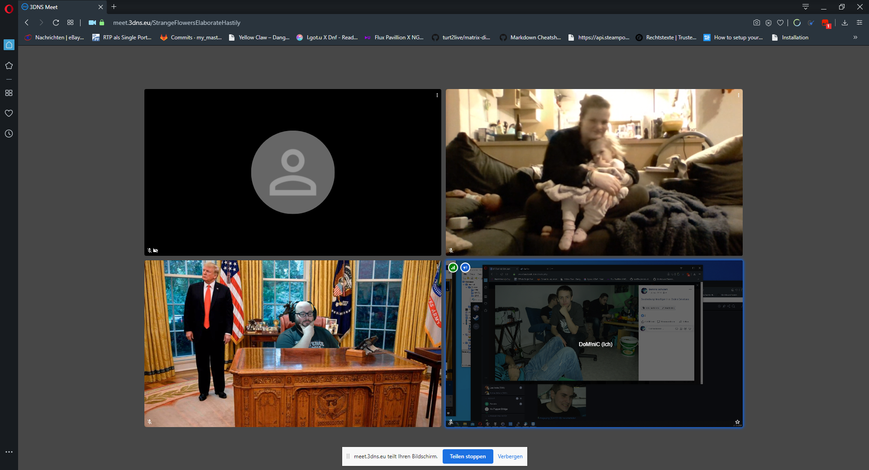Reload the current page
This screenshot has height=470, width=869.
click(x=56, y=23)
